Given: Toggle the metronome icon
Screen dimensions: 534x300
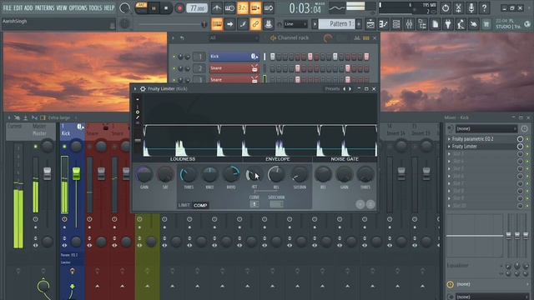Looking at the screenshot, I should point(217,7).
